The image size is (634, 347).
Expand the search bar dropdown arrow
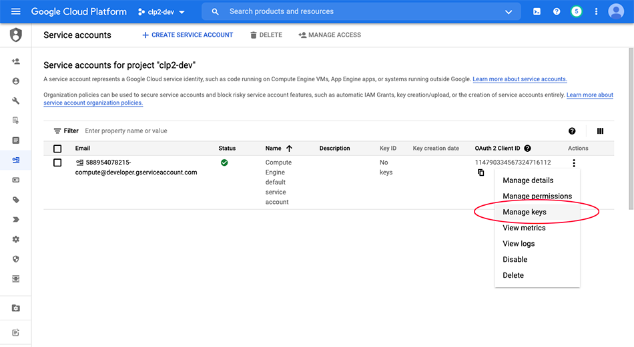509,11
